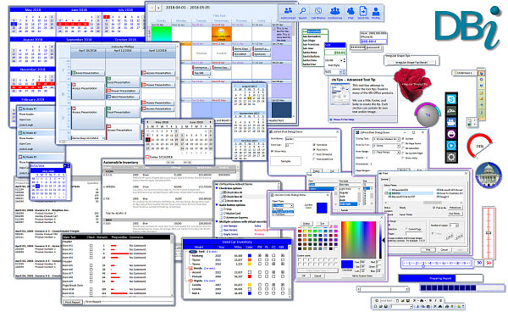
Task: Click the Irregular Shape Tip button
Action: click(411, 62)
